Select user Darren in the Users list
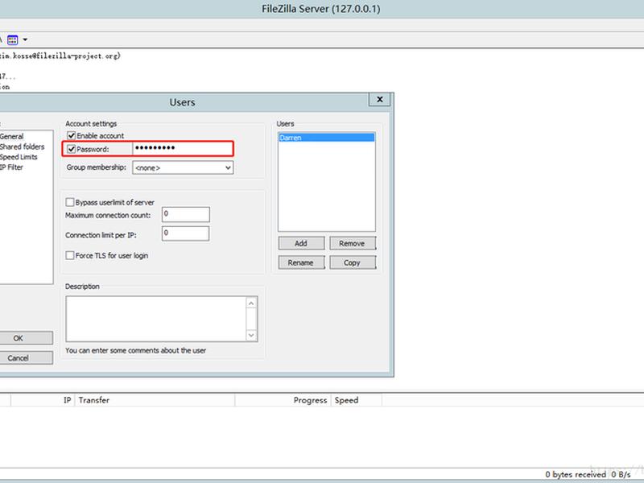Viewport: 644px width, 483px height. pos(327,138)
